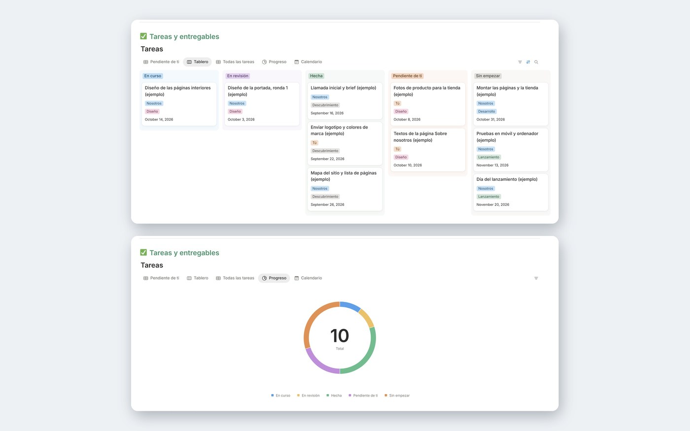Image resolution: width=690 pixels, height=431 pixels.
Task: Open the card Fotos de producto para la tienda
Action: (427, 104)
